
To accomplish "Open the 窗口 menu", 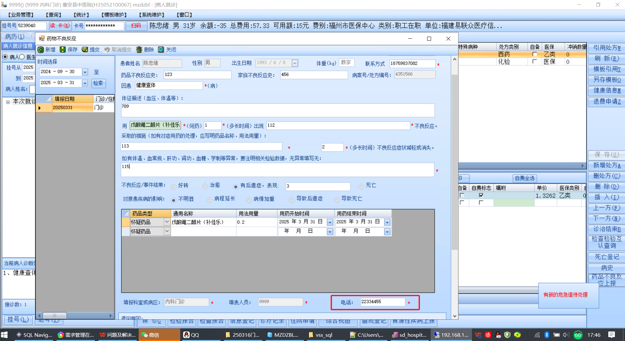I will (184, 15).
